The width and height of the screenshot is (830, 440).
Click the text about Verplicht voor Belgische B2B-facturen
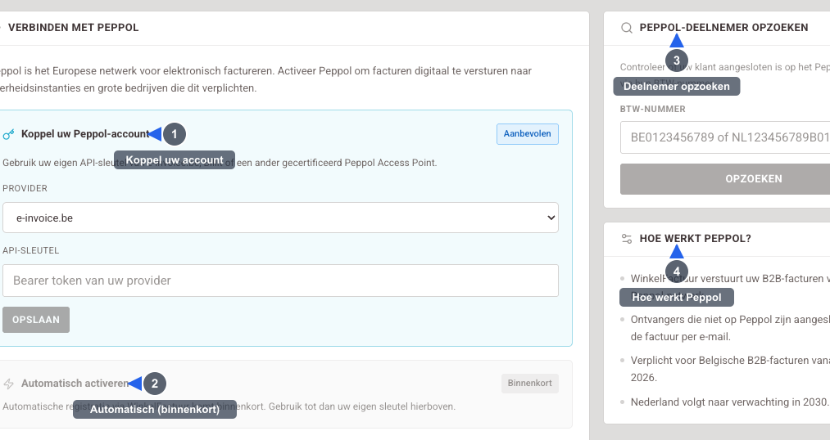pos(730,369)
